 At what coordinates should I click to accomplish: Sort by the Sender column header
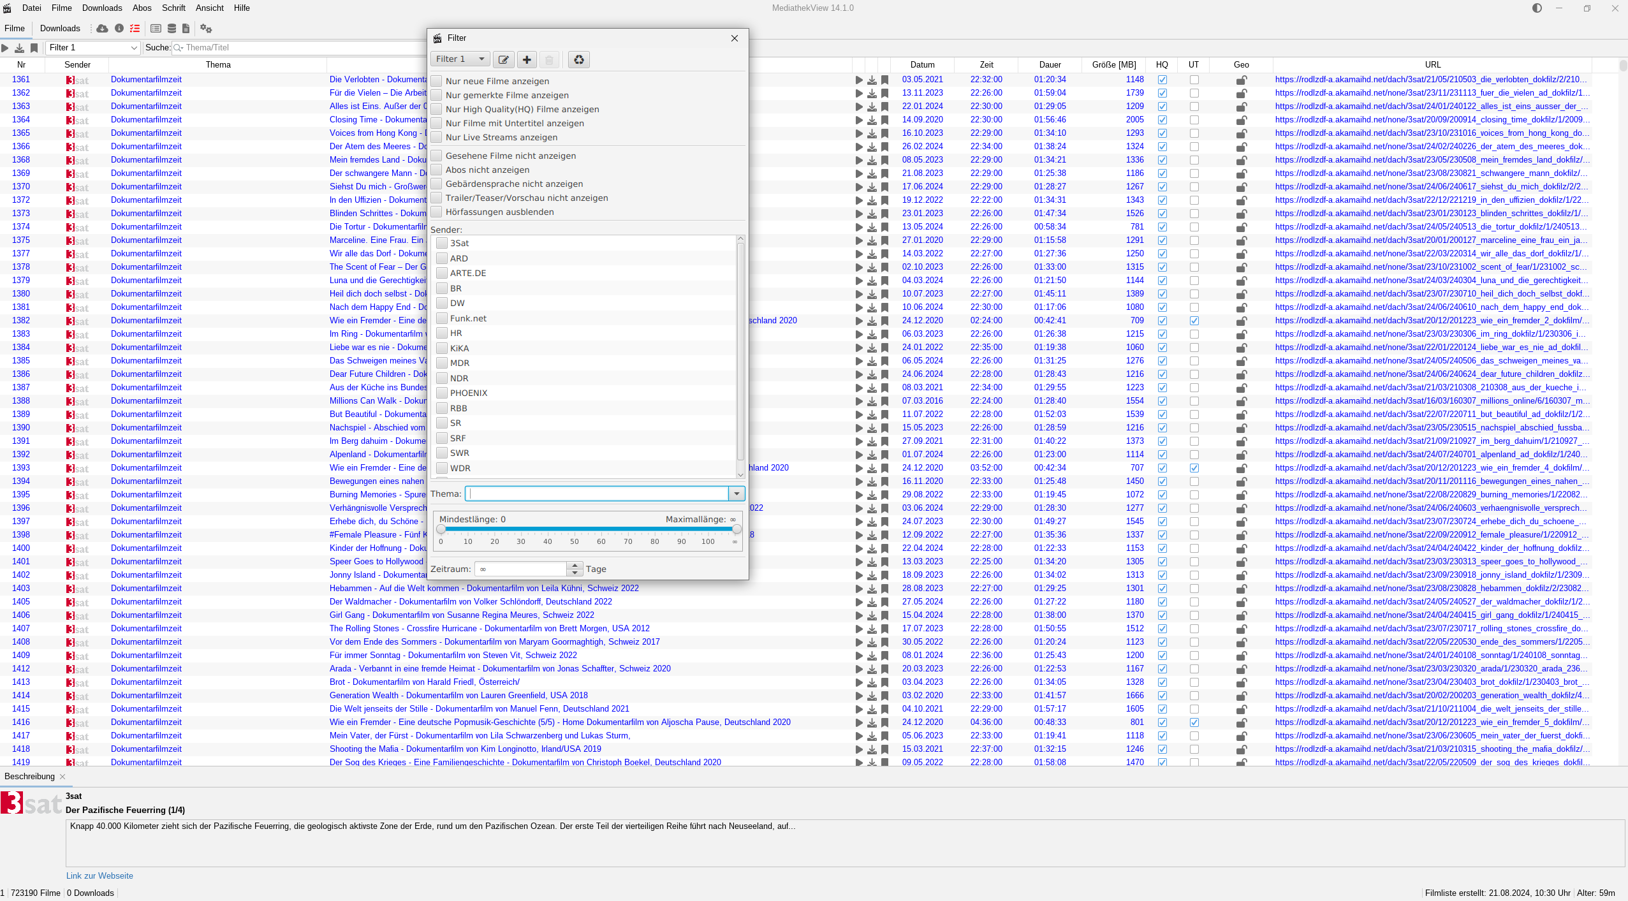pyautogui.click(x=77, y=65)
